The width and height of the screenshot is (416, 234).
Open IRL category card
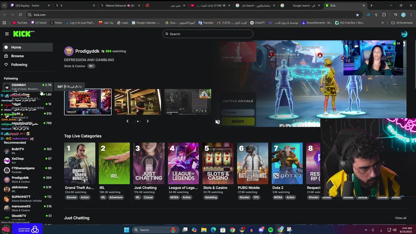point(114,163)
